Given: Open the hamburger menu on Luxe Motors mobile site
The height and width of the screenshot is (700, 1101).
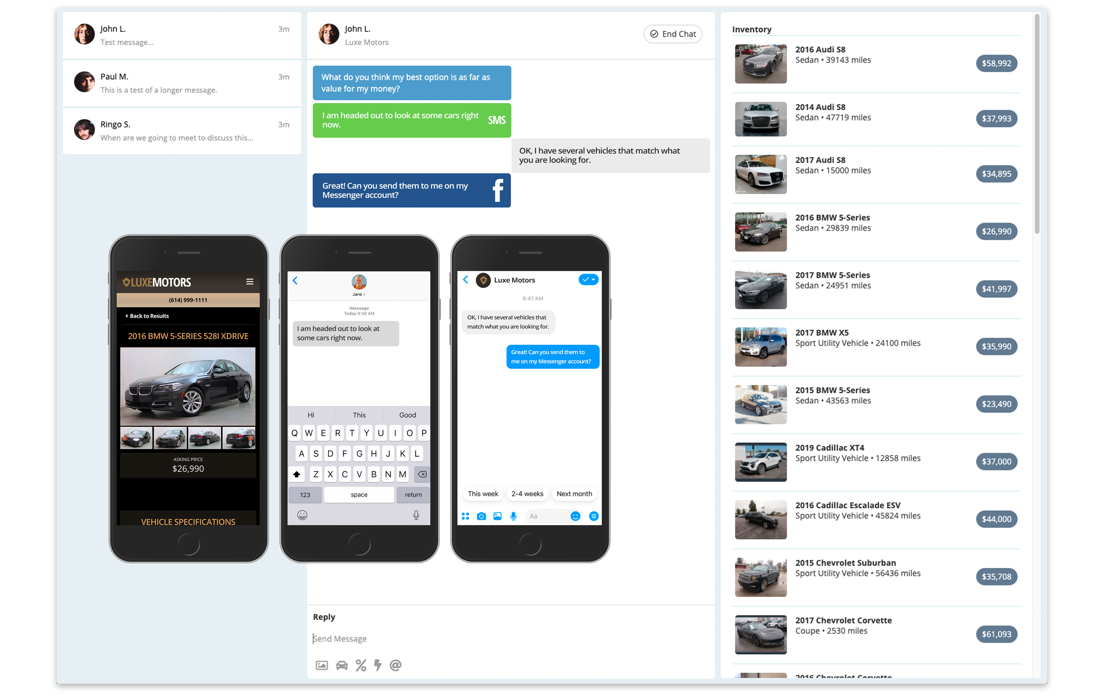Looking at the screenshot, I should (x=250, y=282).
